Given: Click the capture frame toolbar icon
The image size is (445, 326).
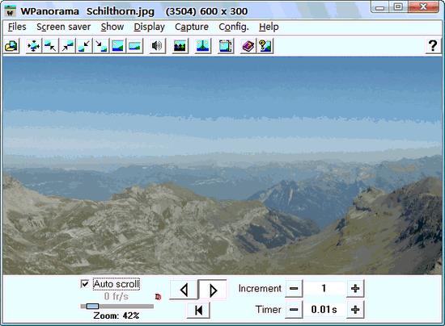Looking at the screenshot, I should 226,45.
